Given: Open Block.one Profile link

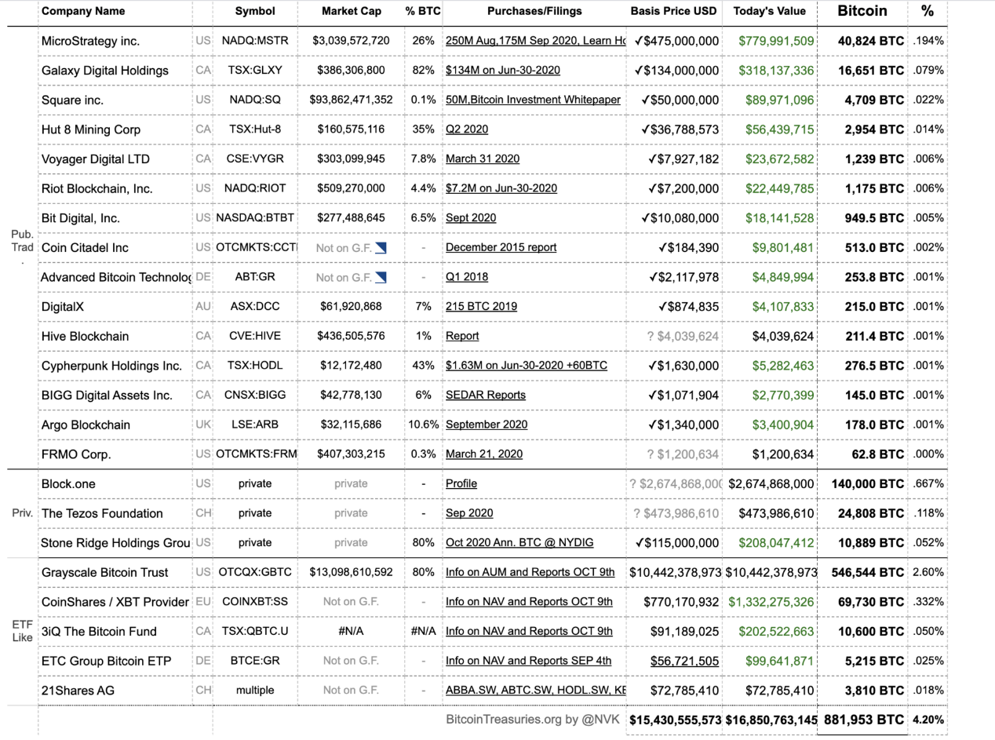Looking at the screenshot, I should pos(461,484).
